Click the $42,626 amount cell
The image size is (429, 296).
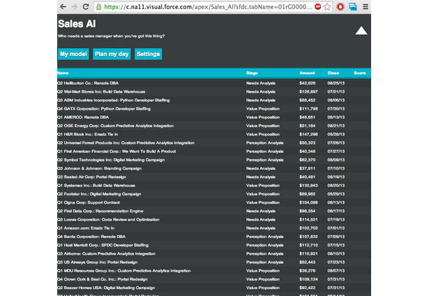pos(307,83)
